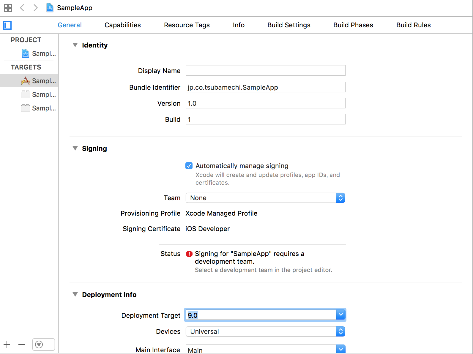Click the SampleApp breadcrumb title

point(75,8)
